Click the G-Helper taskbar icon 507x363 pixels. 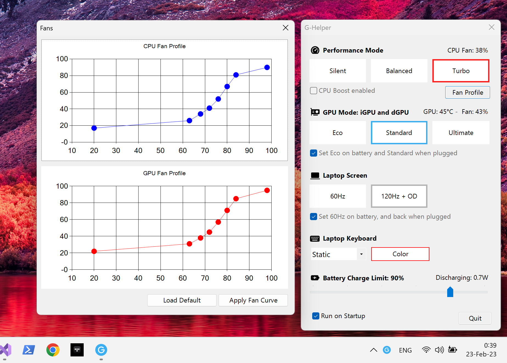coord(101,350)
